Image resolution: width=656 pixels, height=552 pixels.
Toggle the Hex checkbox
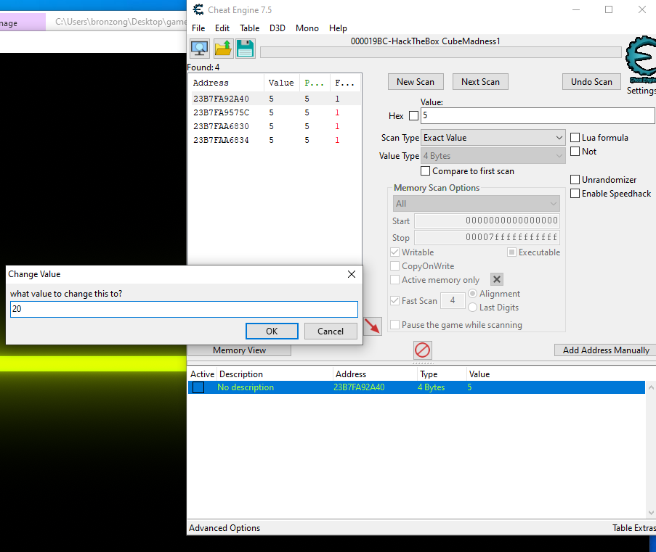click(413, 116)
